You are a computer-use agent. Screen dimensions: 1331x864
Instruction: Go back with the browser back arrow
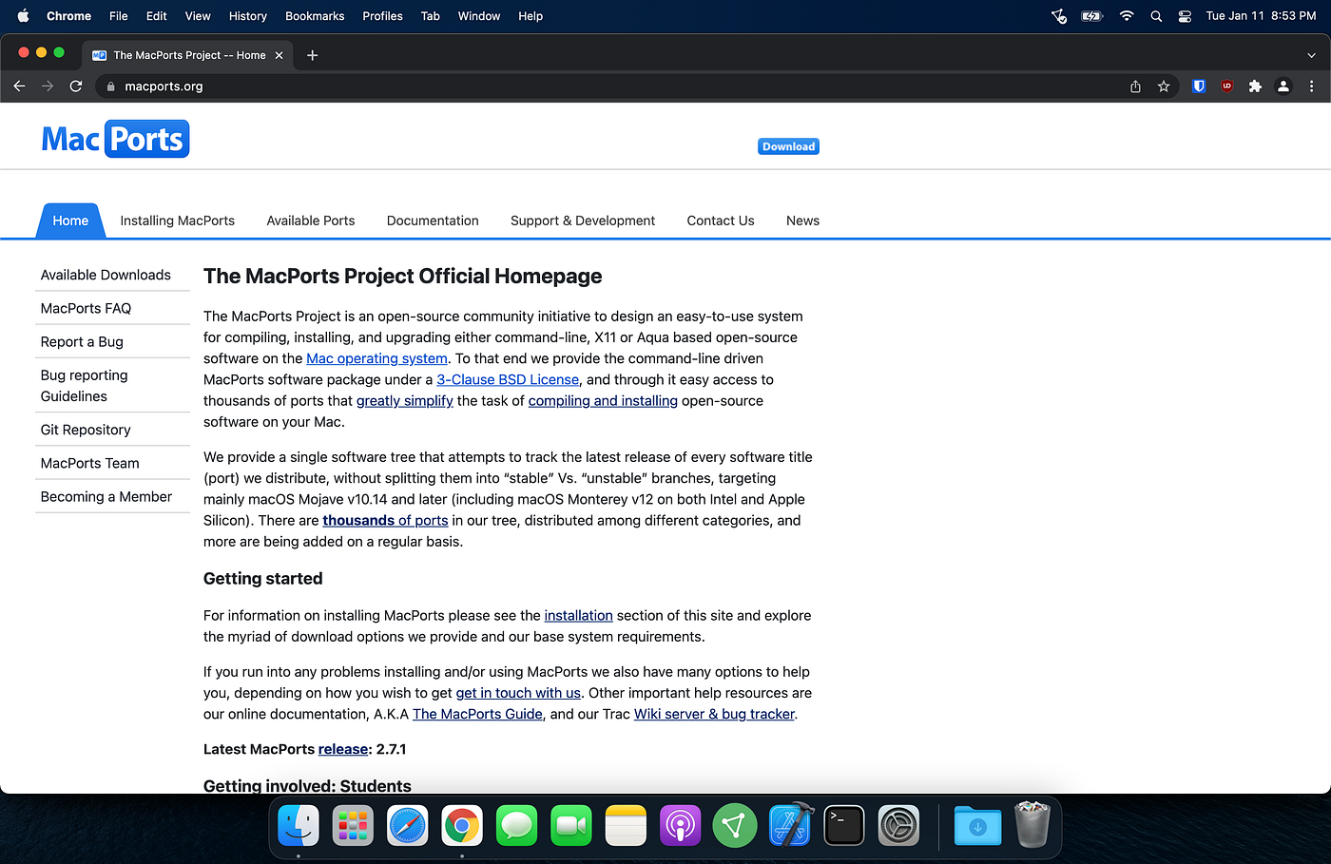coord(19,86)
